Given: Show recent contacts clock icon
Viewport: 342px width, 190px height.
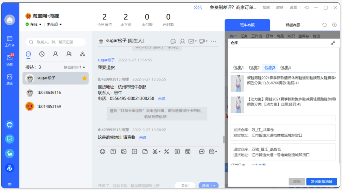Looking at the screenshot, I should [42, 54].
